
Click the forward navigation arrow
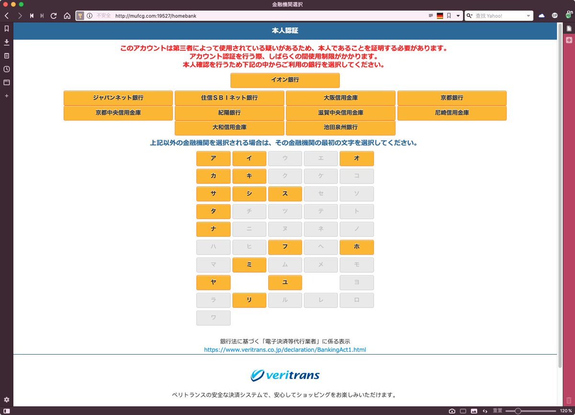coord(20,15)
